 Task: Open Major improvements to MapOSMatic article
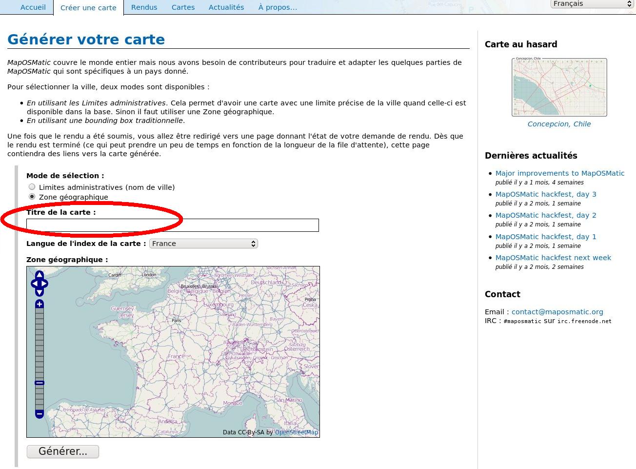coord(560,173)
